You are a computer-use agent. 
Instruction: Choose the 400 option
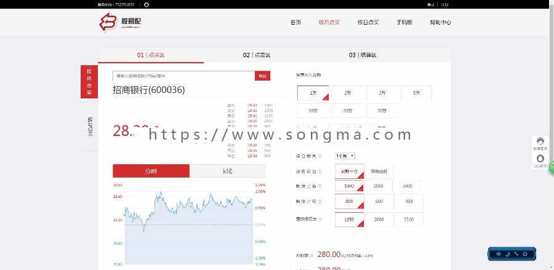coord(409,202)
